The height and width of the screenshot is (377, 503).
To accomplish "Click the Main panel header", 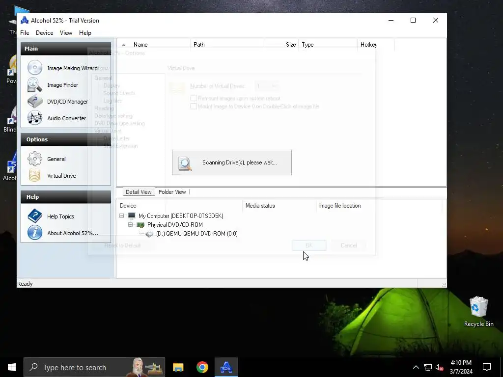I will [x=66, y=49].
